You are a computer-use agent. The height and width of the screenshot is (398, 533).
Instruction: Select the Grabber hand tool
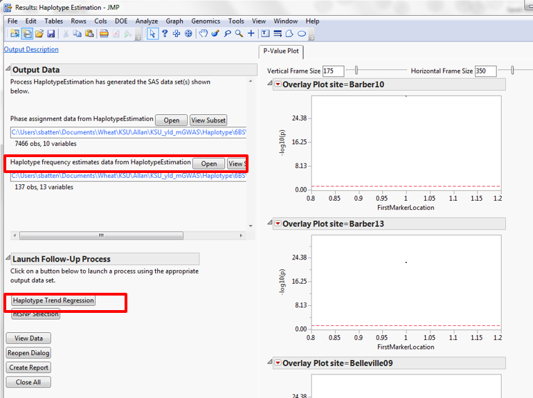click(x=204, y=33)
